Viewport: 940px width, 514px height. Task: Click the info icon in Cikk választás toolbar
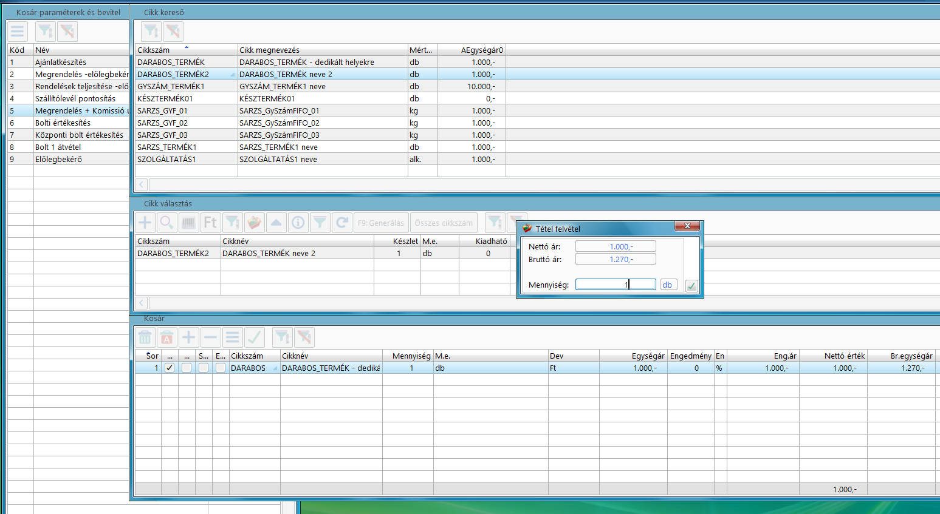point(298,223)
